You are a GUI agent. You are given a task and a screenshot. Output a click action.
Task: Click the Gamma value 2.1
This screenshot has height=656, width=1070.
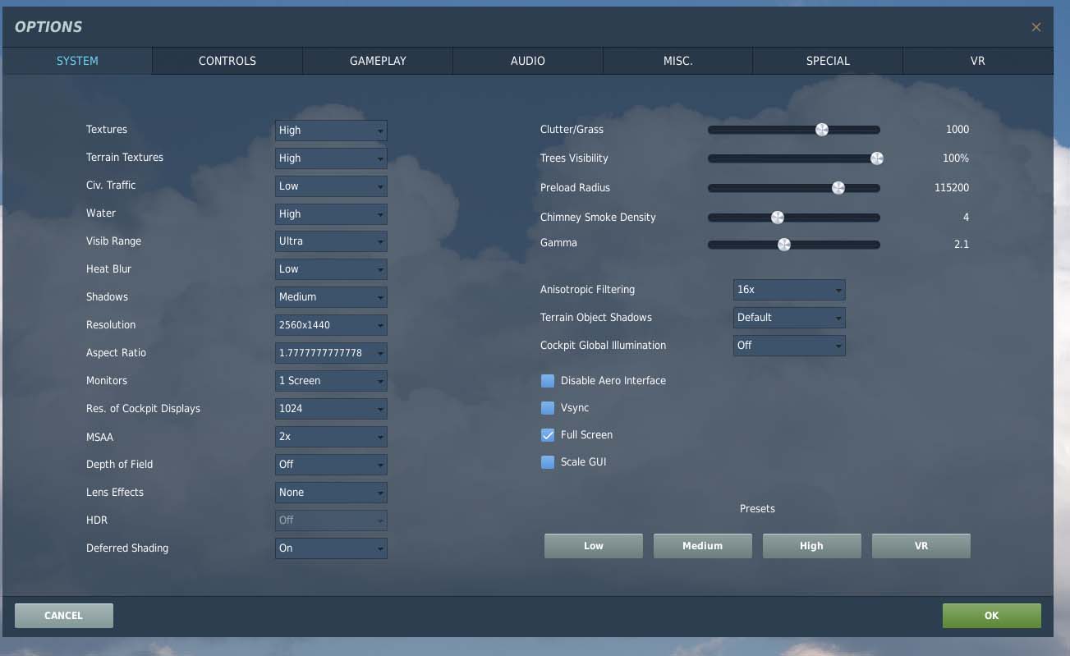[x=962, y=245]
